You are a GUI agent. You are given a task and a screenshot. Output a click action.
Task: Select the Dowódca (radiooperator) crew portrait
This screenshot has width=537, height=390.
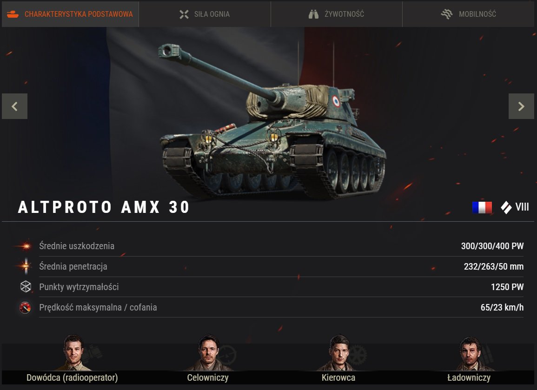point(73,353)
